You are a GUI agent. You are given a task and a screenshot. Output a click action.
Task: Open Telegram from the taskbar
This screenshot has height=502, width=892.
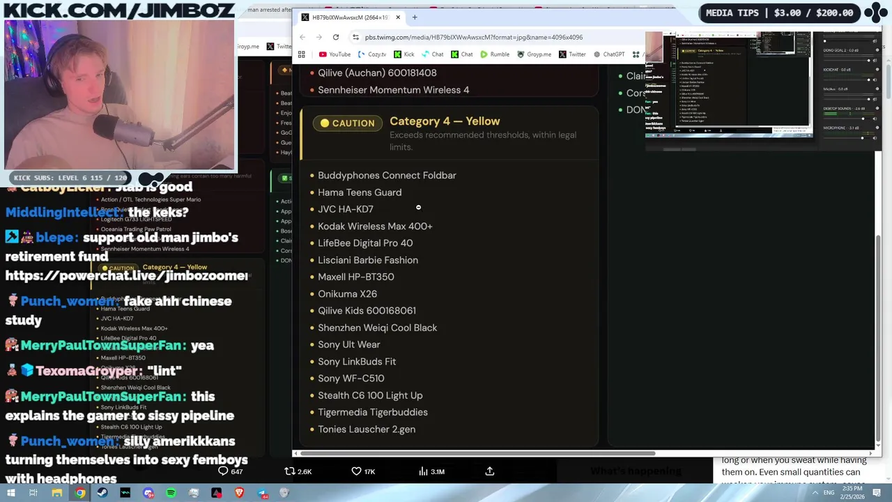pos(262,493)
